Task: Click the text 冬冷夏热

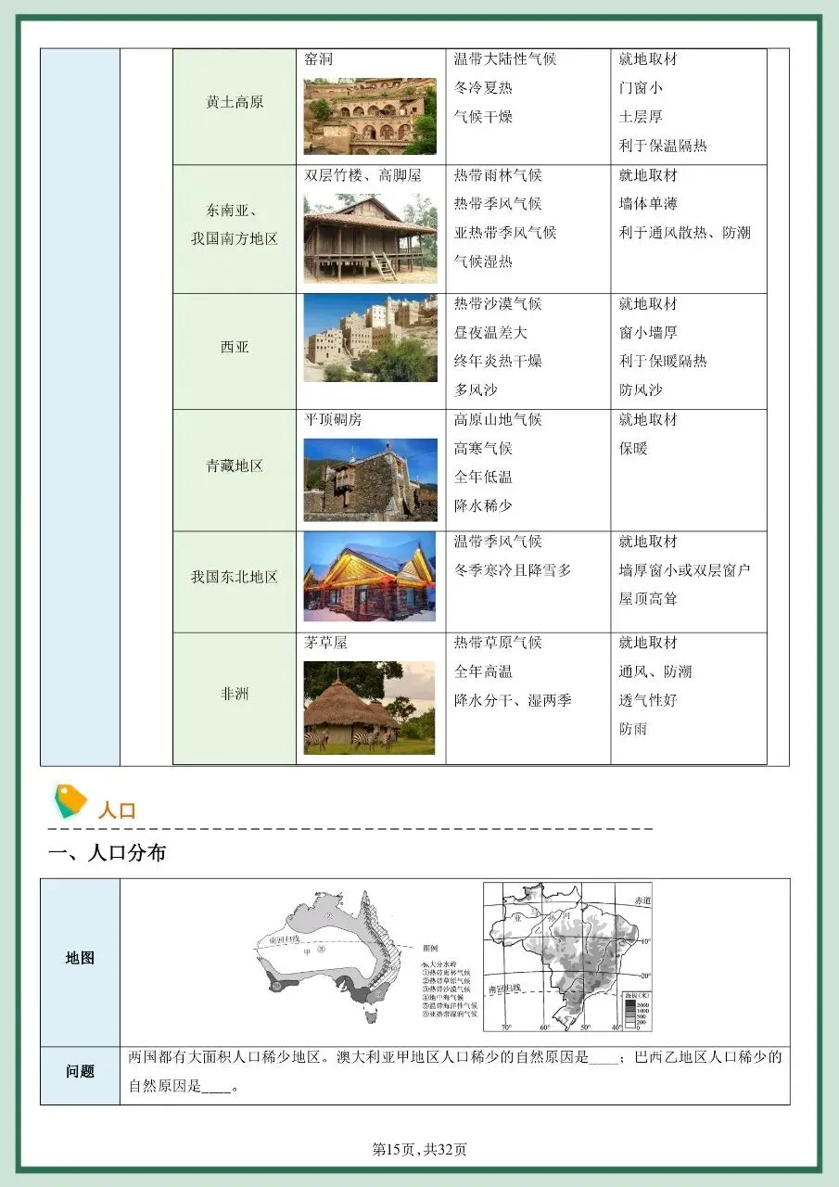Action: coord(483,88)
